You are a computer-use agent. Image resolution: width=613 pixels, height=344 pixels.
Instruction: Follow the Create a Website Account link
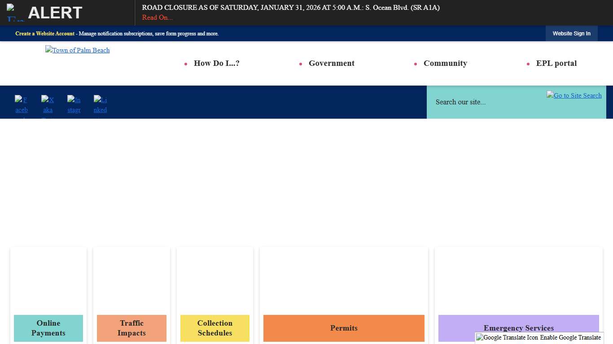pos(45,34)
